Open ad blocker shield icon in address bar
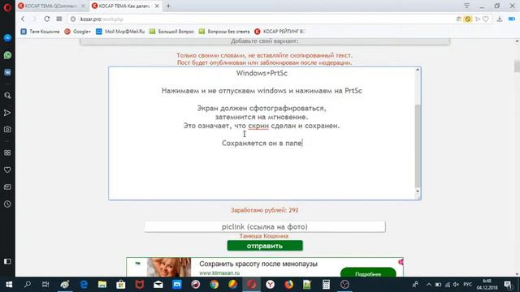The width and height of the screenshot is (520, 292). click(x=468, y=19)
